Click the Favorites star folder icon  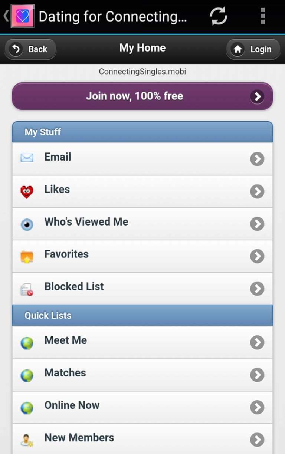pos(27,257)
